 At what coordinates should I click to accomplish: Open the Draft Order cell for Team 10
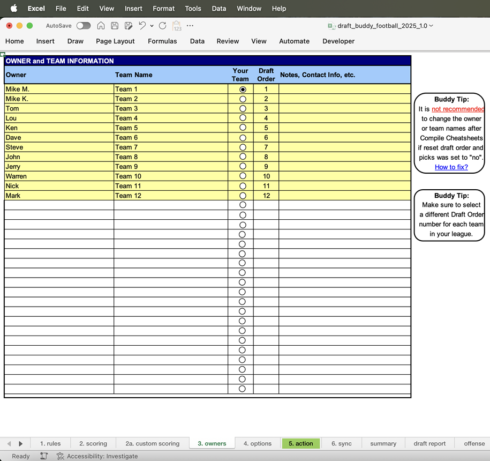(266, 176)
